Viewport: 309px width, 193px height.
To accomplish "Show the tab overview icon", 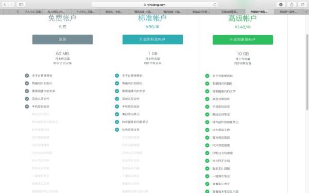I will (x=303, y=5).
